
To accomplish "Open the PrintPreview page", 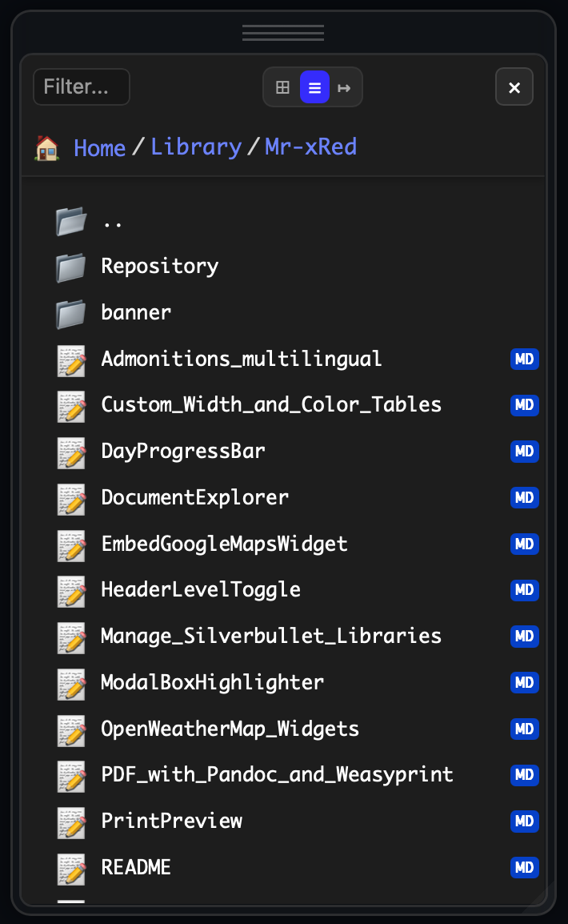I will tap(171, 821).
